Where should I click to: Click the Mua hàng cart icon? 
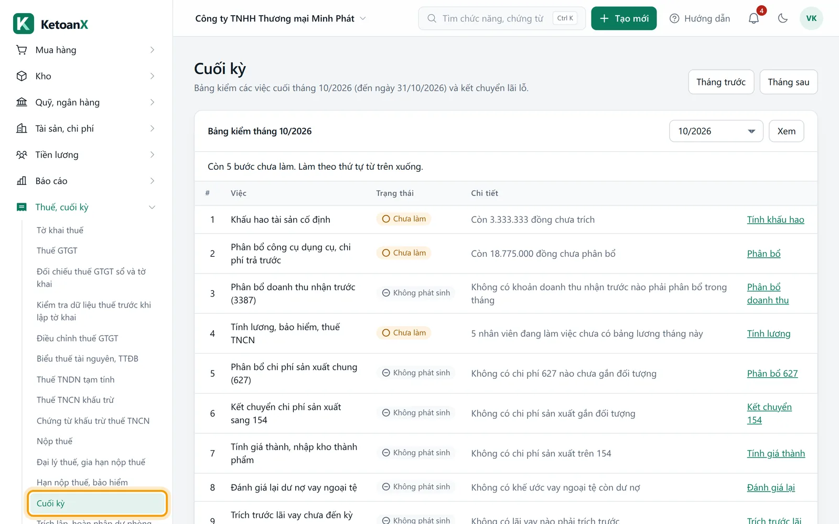(x=21, y=50)
